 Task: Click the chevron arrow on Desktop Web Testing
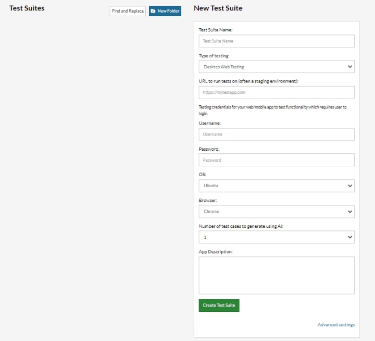349,67
